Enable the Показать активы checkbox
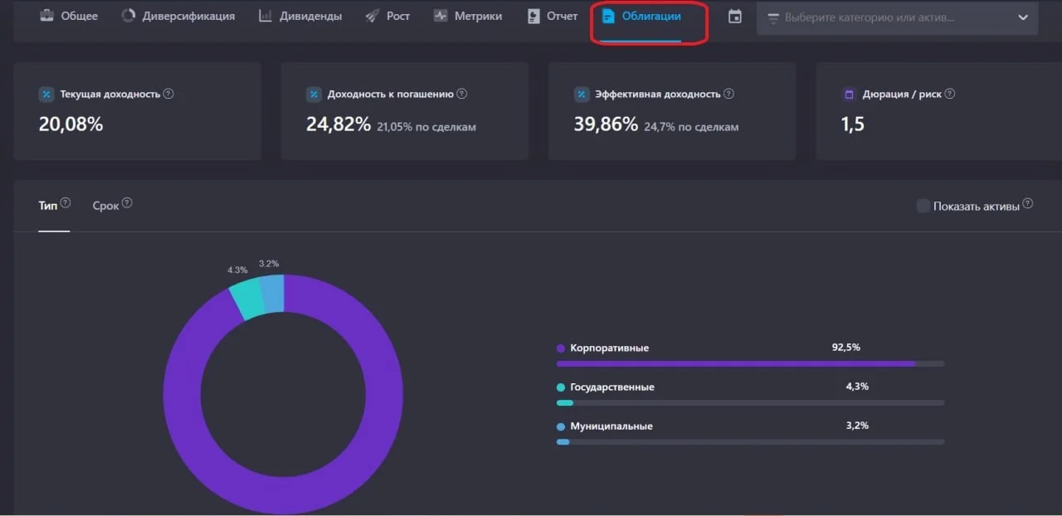Image resolution: width=1062 pixels, height=516 pixels. (x=923, y=206)
